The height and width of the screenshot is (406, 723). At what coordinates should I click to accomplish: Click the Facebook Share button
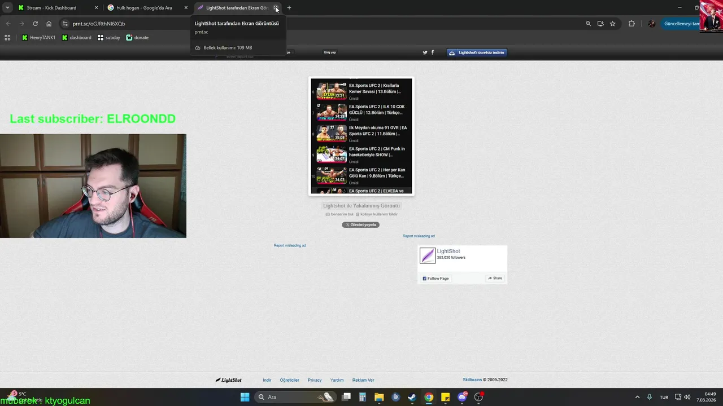(495, 279)
